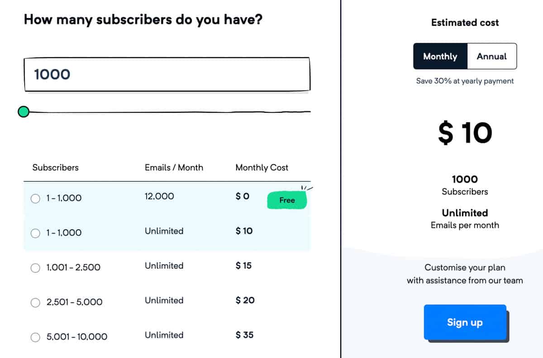This screenshot has width=543, height=358.
Task: Click the subscriber count input field
Action: [x=167, y=74]
